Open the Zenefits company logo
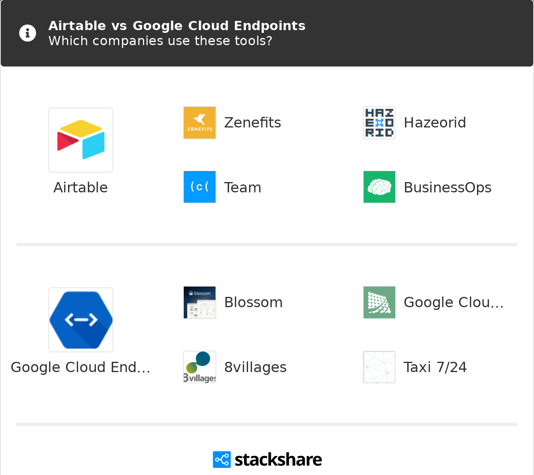Viewport: 534px width, 475px height. [200, 123]
